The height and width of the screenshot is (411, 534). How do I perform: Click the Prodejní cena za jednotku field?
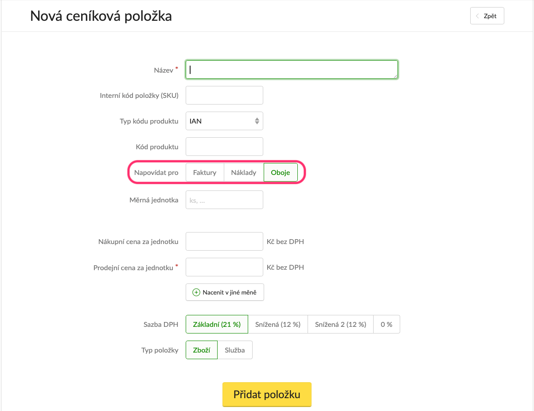pyautogui.click(x=224, y=267)
